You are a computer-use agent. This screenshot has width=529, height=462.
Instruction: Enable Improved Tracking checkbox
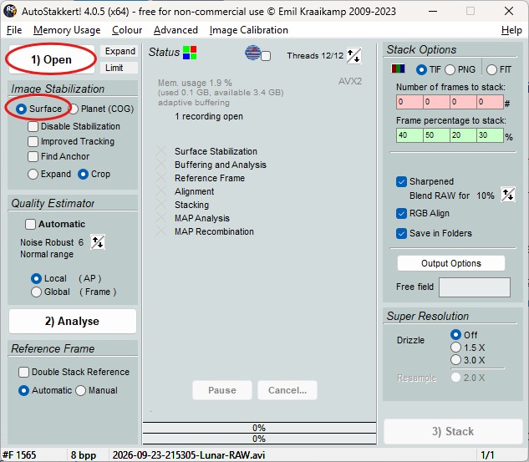tap(33, 141)
